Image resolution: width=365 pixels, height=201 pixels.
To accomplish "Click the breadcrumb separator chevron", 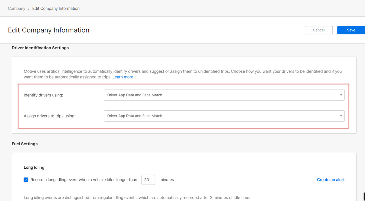I will (x=29, y=9).
